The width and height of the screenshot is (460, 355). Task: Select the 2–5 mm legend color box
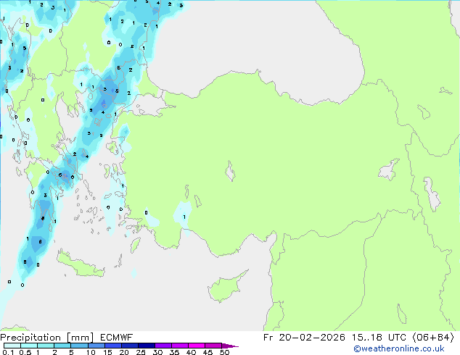pyautogui.click(x=62, y=346)
